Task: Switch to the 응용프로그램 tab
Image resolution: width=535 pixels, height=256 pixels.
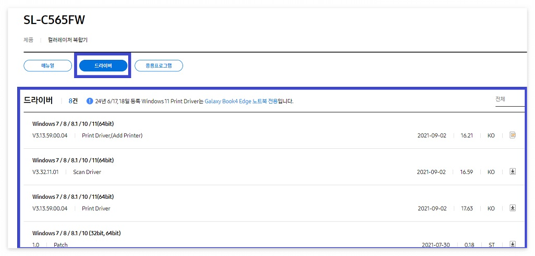Action: (159, 66)
